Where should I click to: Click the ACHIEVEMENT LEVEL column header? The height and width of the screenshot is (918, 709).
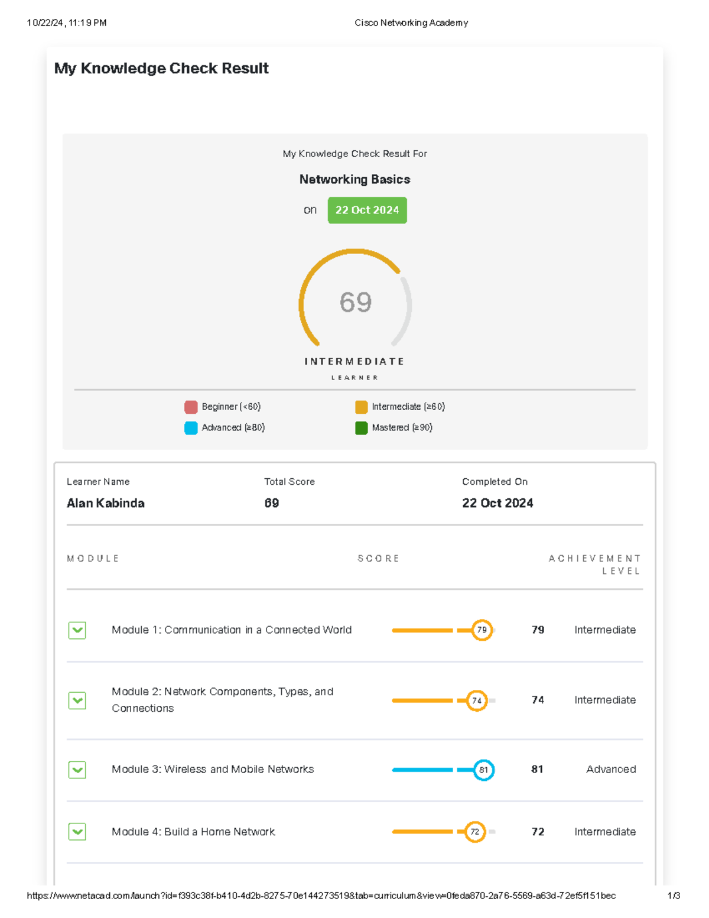click(594, 565)
